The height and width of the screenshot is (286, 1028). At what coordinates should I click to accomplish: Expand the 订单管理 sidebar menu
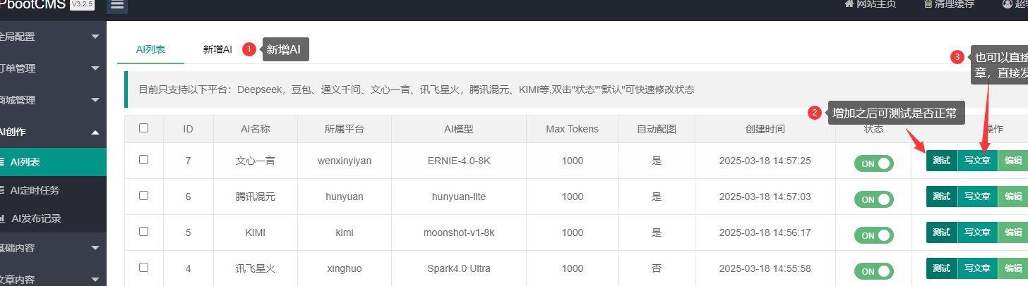click(x=53, y=68)
